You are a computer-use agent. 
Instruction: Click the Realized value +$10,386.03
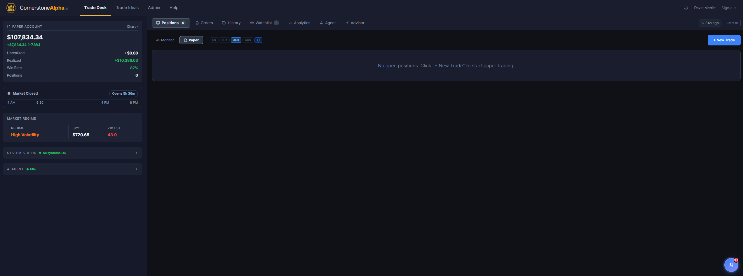coord(126,61)
